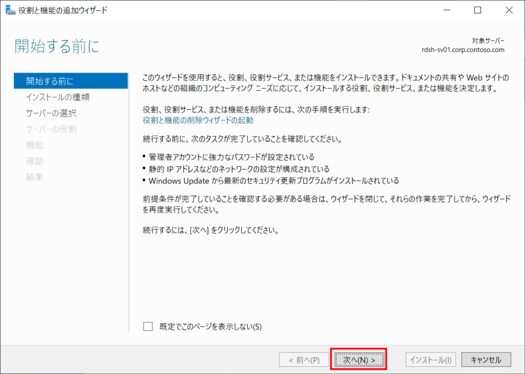Click greyed-out 結果 step

34,177
